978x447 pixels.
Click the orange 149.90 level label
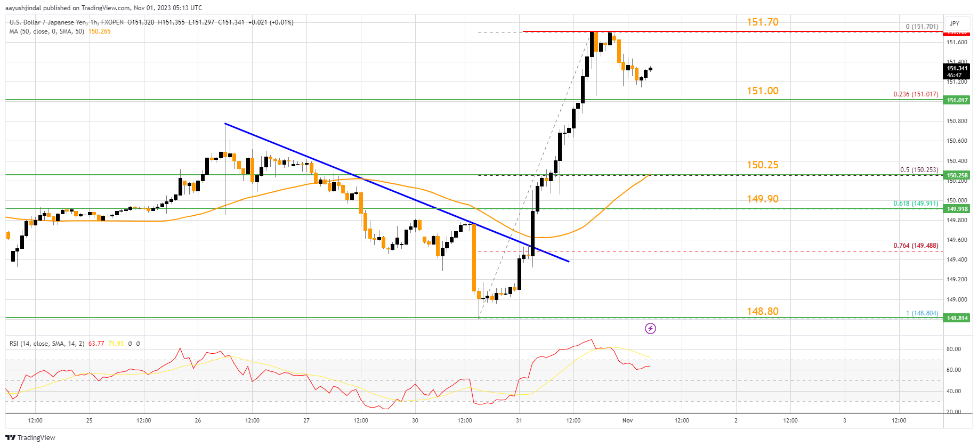pyautogui.click(x=763, y=199)
